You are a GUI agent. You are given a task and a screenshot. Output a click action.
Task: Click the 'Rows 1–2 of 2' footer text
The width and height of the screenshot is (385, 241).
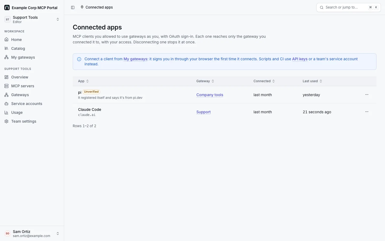(x=84, y=126)
